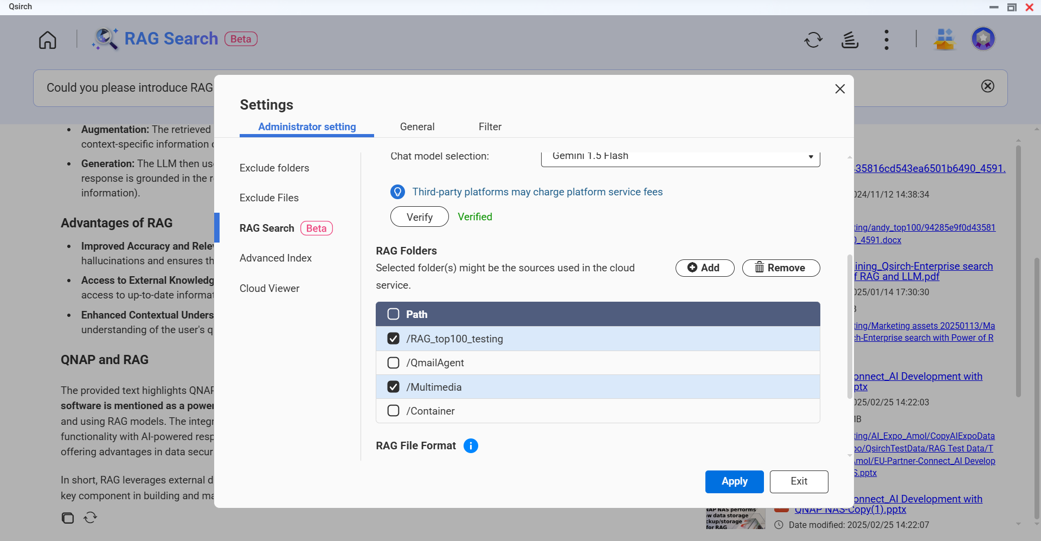Click the results list scrollbar
The image size is (1041, 541).
pyautogui.click(x=1018, y=271)
